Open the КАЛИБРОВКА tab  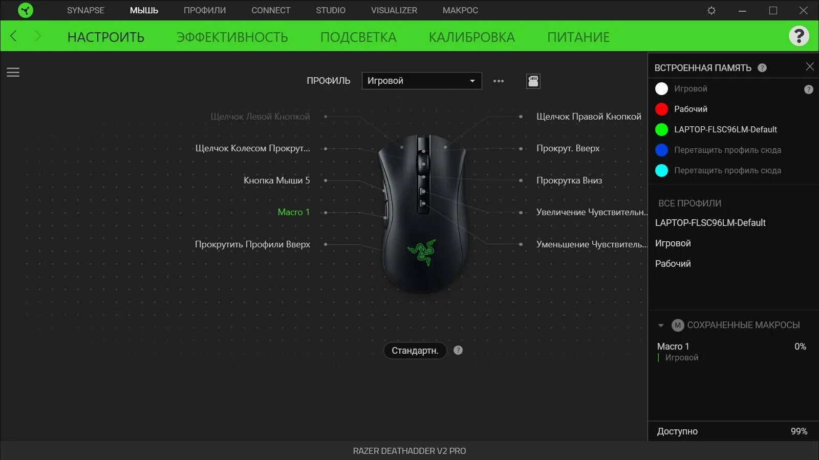472,37
